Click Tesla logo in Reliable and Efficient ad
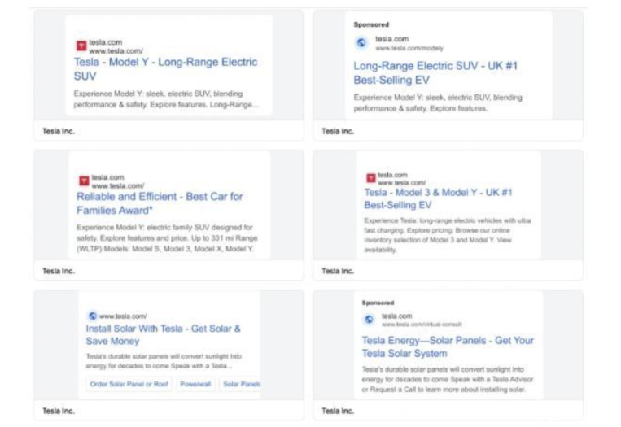 (83, 181)
